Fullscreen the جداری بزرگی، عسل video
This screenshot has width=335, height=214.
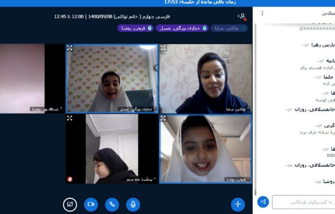[70, 48]
